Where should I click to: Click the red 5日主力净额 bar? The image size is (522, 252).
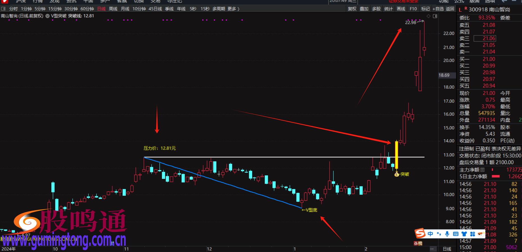tap(496, 176)
